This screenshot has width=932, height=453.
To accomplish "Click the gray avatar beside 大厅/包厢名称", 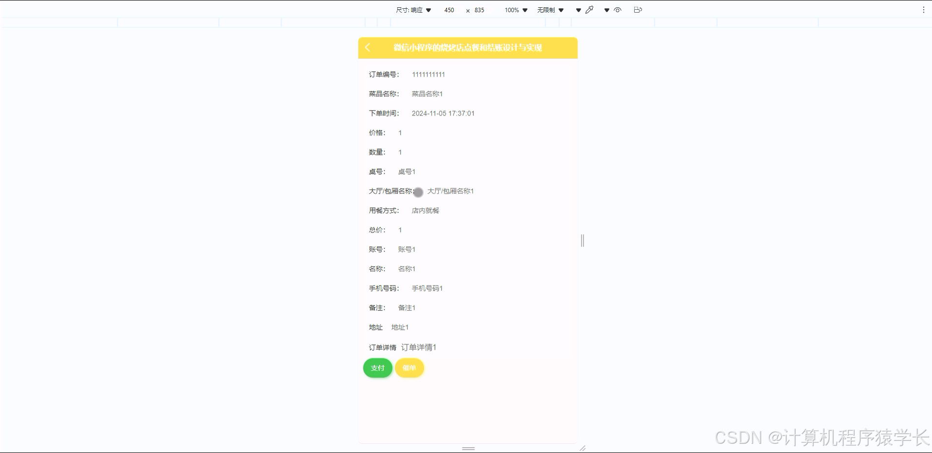I will click(418, 192).
